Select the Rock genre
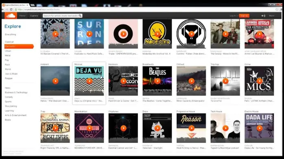The width and height of the screenshot is (284, 159). tap(7, 64)
